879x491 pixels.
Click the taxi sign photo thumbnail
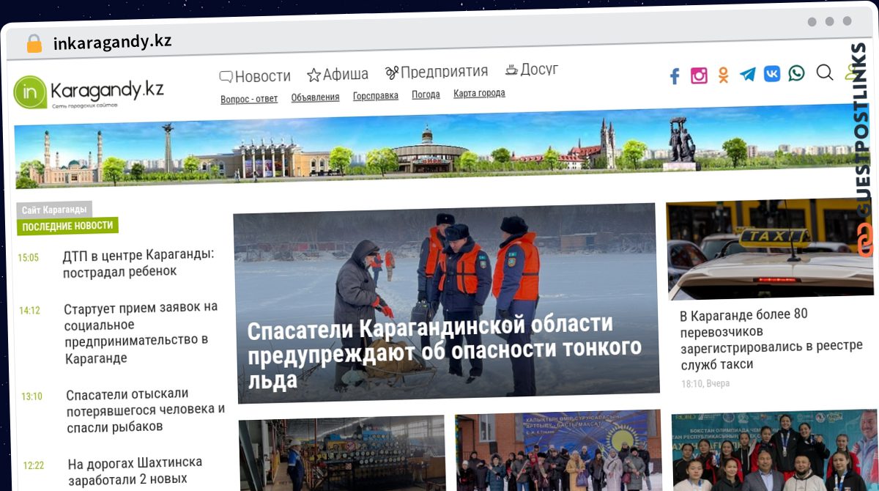pyautogui.click(x=770, y=249)
